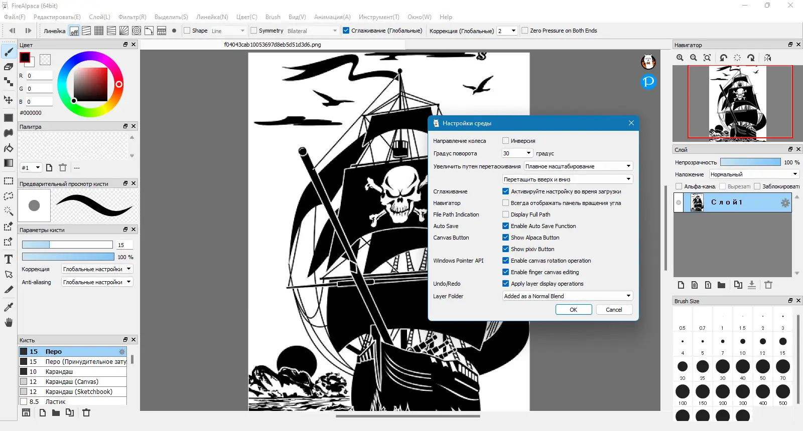Click the Undo arrow in the toolbar
Screen dimensions: 803x431
[13, 31]
